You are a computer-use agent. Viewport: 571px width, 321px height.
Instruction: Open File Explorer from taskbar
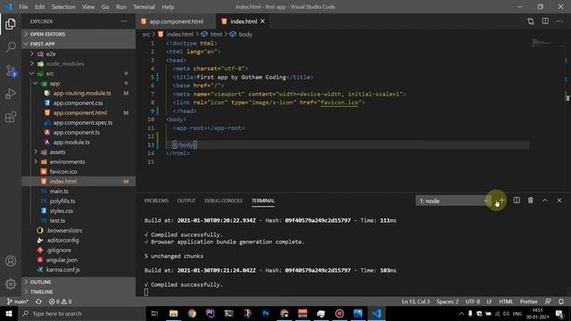coord(173,313)
